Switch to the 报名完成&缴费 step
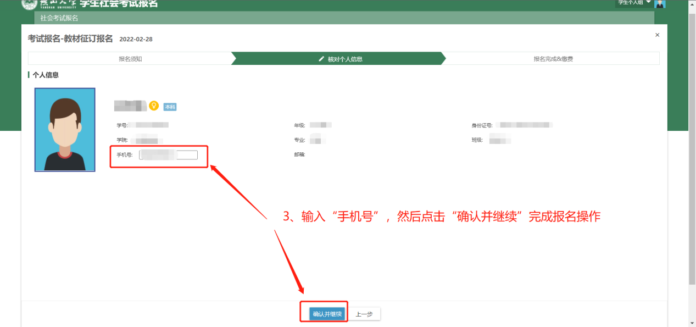This screenshot has width=696, height=327. (x=553, y=59)
